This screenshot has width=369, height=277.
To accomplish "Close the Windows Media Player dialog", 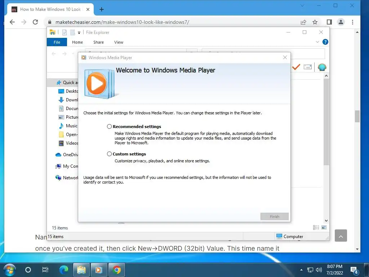I will [x=285, y=57].
